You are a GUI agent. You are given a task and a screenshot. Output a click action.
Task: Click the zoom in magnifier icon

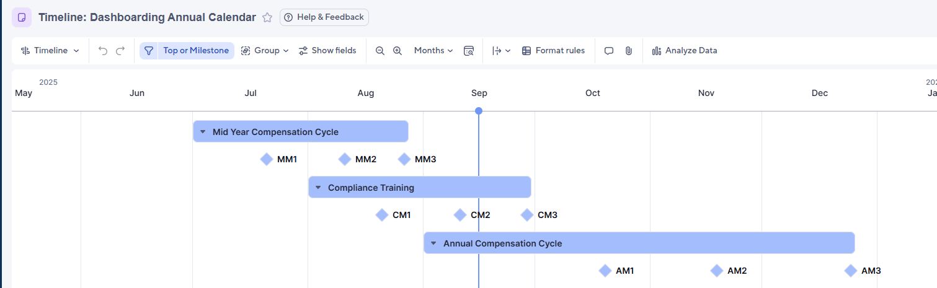(397, 51)
